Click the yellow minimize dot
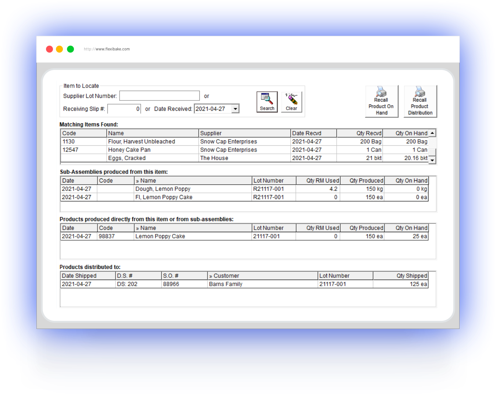The width and height of the screenshot is (496, 404). [x=60, y=49]
